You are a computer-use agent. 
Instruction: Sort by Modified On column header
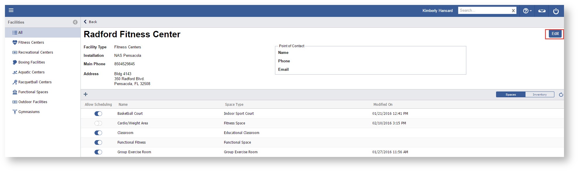383,105
